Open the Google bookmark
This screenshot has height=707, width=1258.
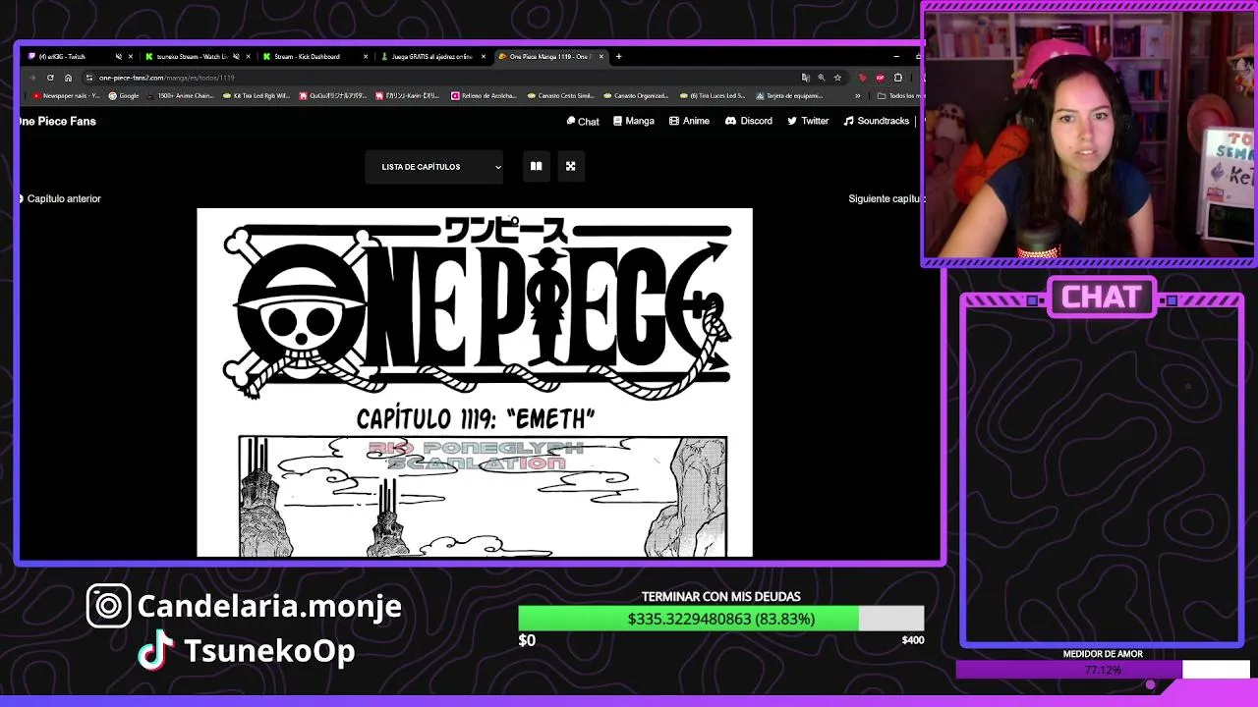pyautogui.click(x=124, y=96)
